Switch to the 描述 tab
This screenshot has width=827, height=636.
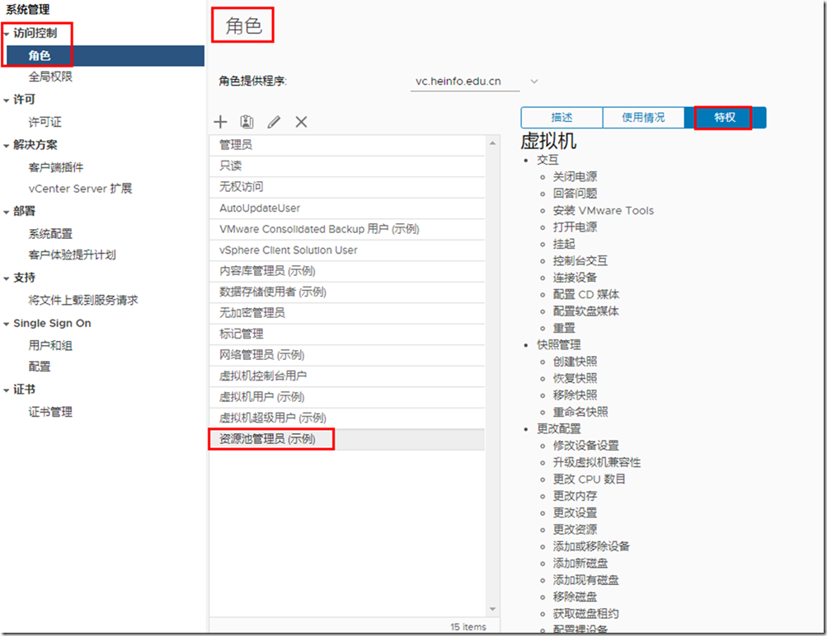pos(562,118)
